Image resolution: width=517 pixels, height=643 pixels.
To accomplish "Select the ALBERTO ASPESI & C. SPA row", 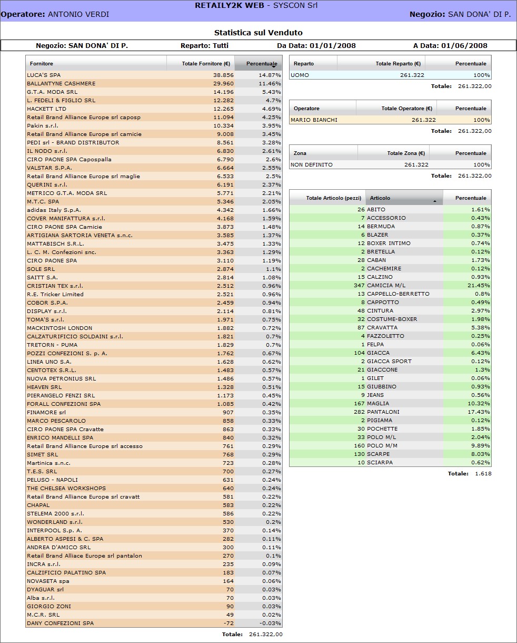I will click(x=154, y=539).
